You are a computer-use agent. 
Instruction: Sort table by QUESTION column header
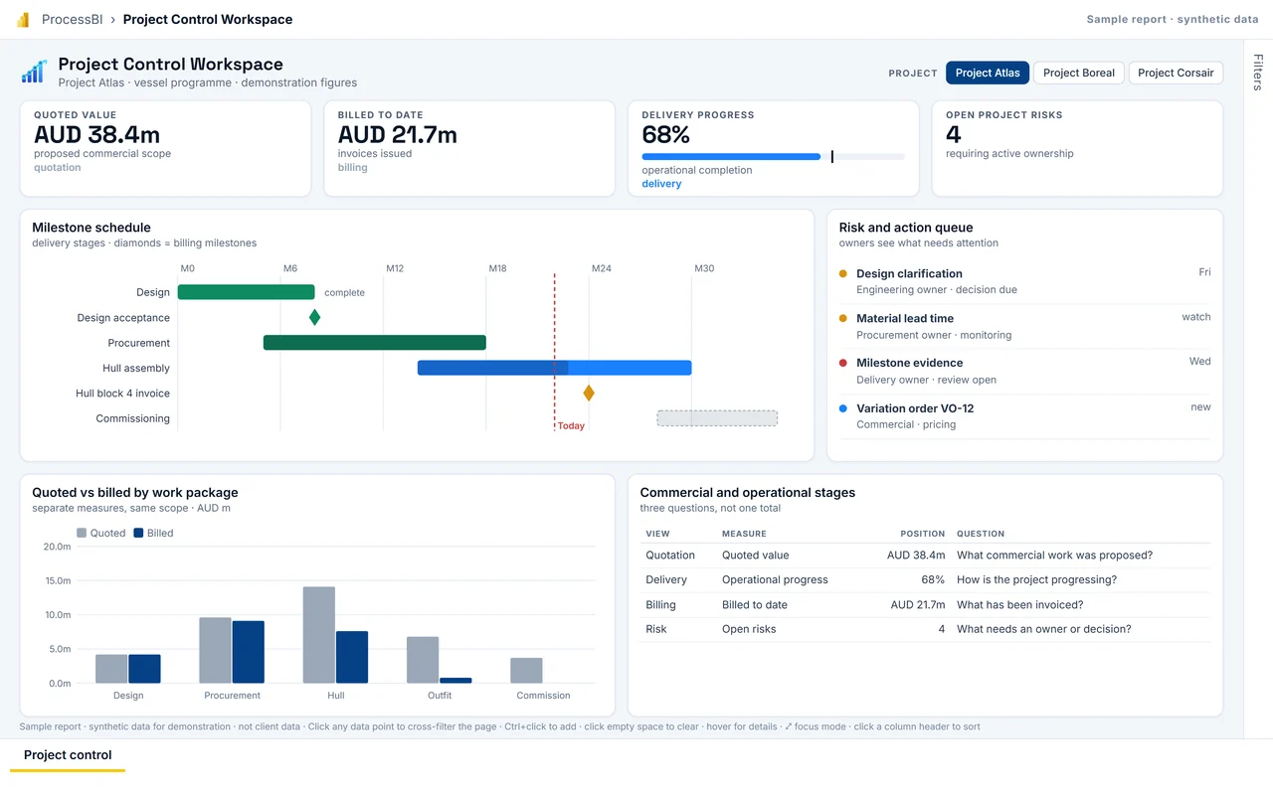(x=981, y=534)
